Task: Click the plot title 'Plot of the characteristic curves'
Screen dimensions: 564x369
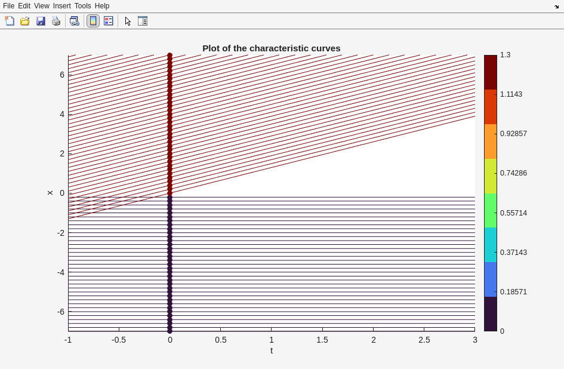Action: 271,48
